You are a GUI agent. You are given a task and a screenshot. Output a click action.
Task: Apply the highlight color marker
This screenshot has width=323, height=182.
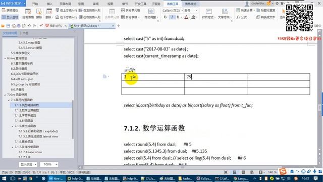click(193, 17)
